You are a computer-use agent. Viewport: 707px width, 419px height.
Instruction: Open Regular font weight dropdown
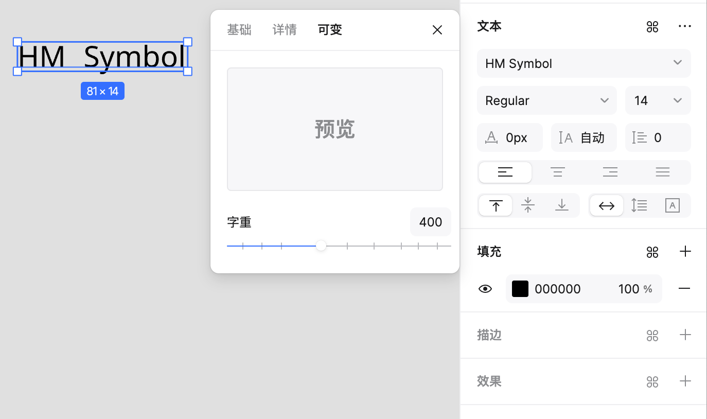pos(547,100)
